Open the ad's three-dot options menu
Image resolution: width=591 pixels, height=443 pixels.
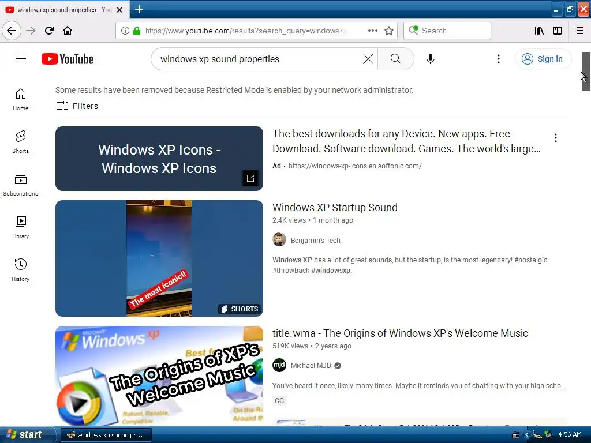(556, 138)
